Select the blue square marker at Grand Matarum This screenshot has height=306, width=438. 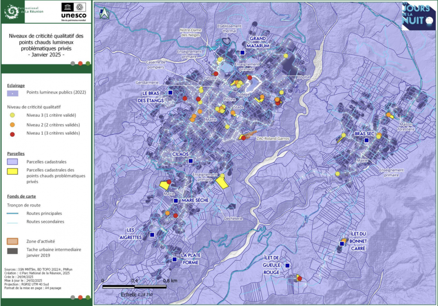coord(242,52)
